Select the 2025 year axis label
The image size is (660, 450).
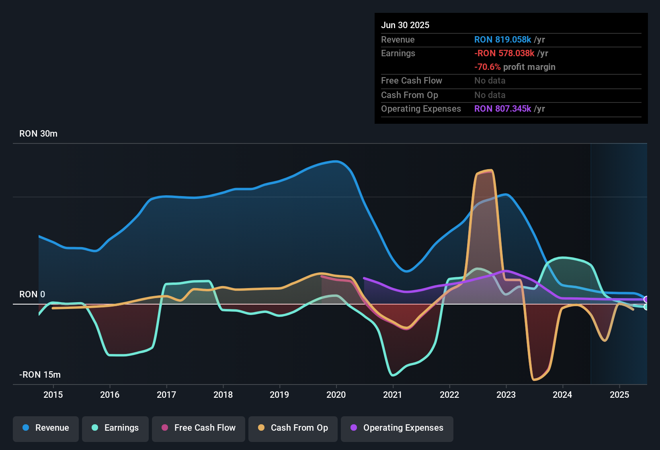(619, 395)
